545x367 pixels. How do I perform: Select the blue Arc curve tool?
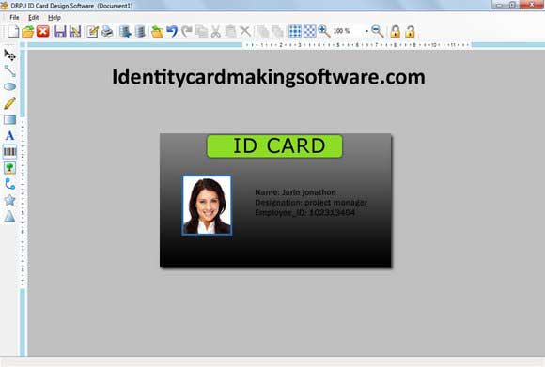click(9, 184)
